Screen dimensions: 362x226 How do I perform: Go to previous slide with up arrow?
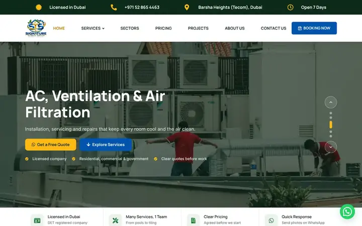click(x=331, y=102)
